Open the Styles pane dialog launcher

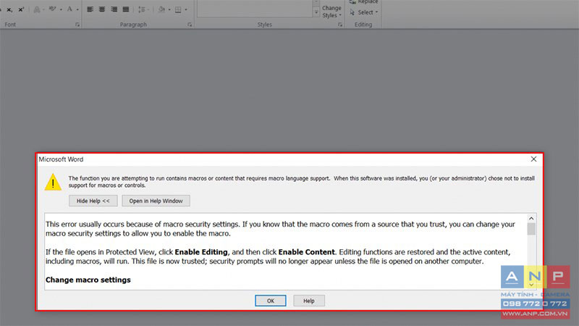pyautogui.click(x=339, y=25)
